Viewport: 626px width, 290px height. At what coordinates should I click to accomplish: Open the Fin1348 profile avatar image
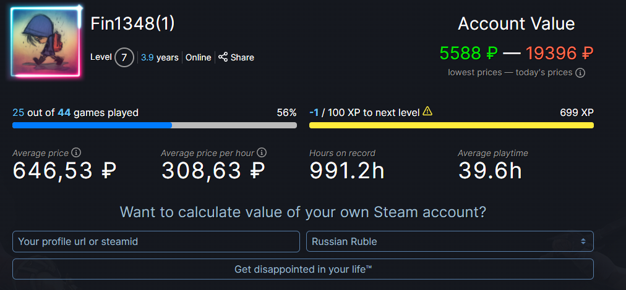46,42
